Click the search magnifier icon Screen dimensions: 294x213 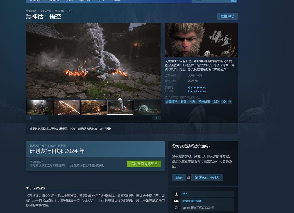point(233,1)
